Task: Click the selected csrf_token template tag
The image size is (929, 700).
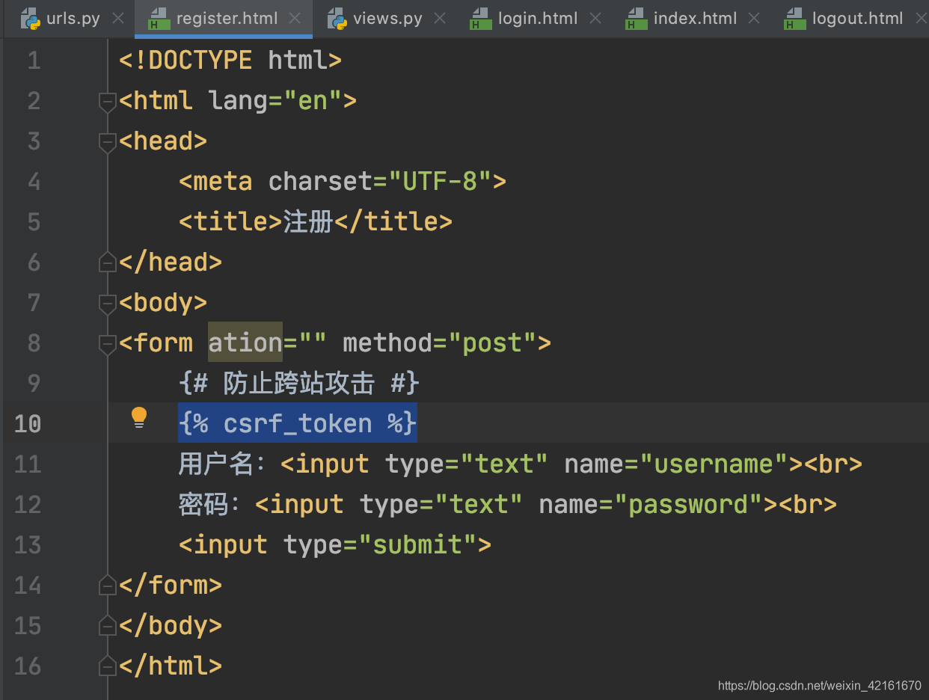Action: pyautogui.click(x=297, y=424)
